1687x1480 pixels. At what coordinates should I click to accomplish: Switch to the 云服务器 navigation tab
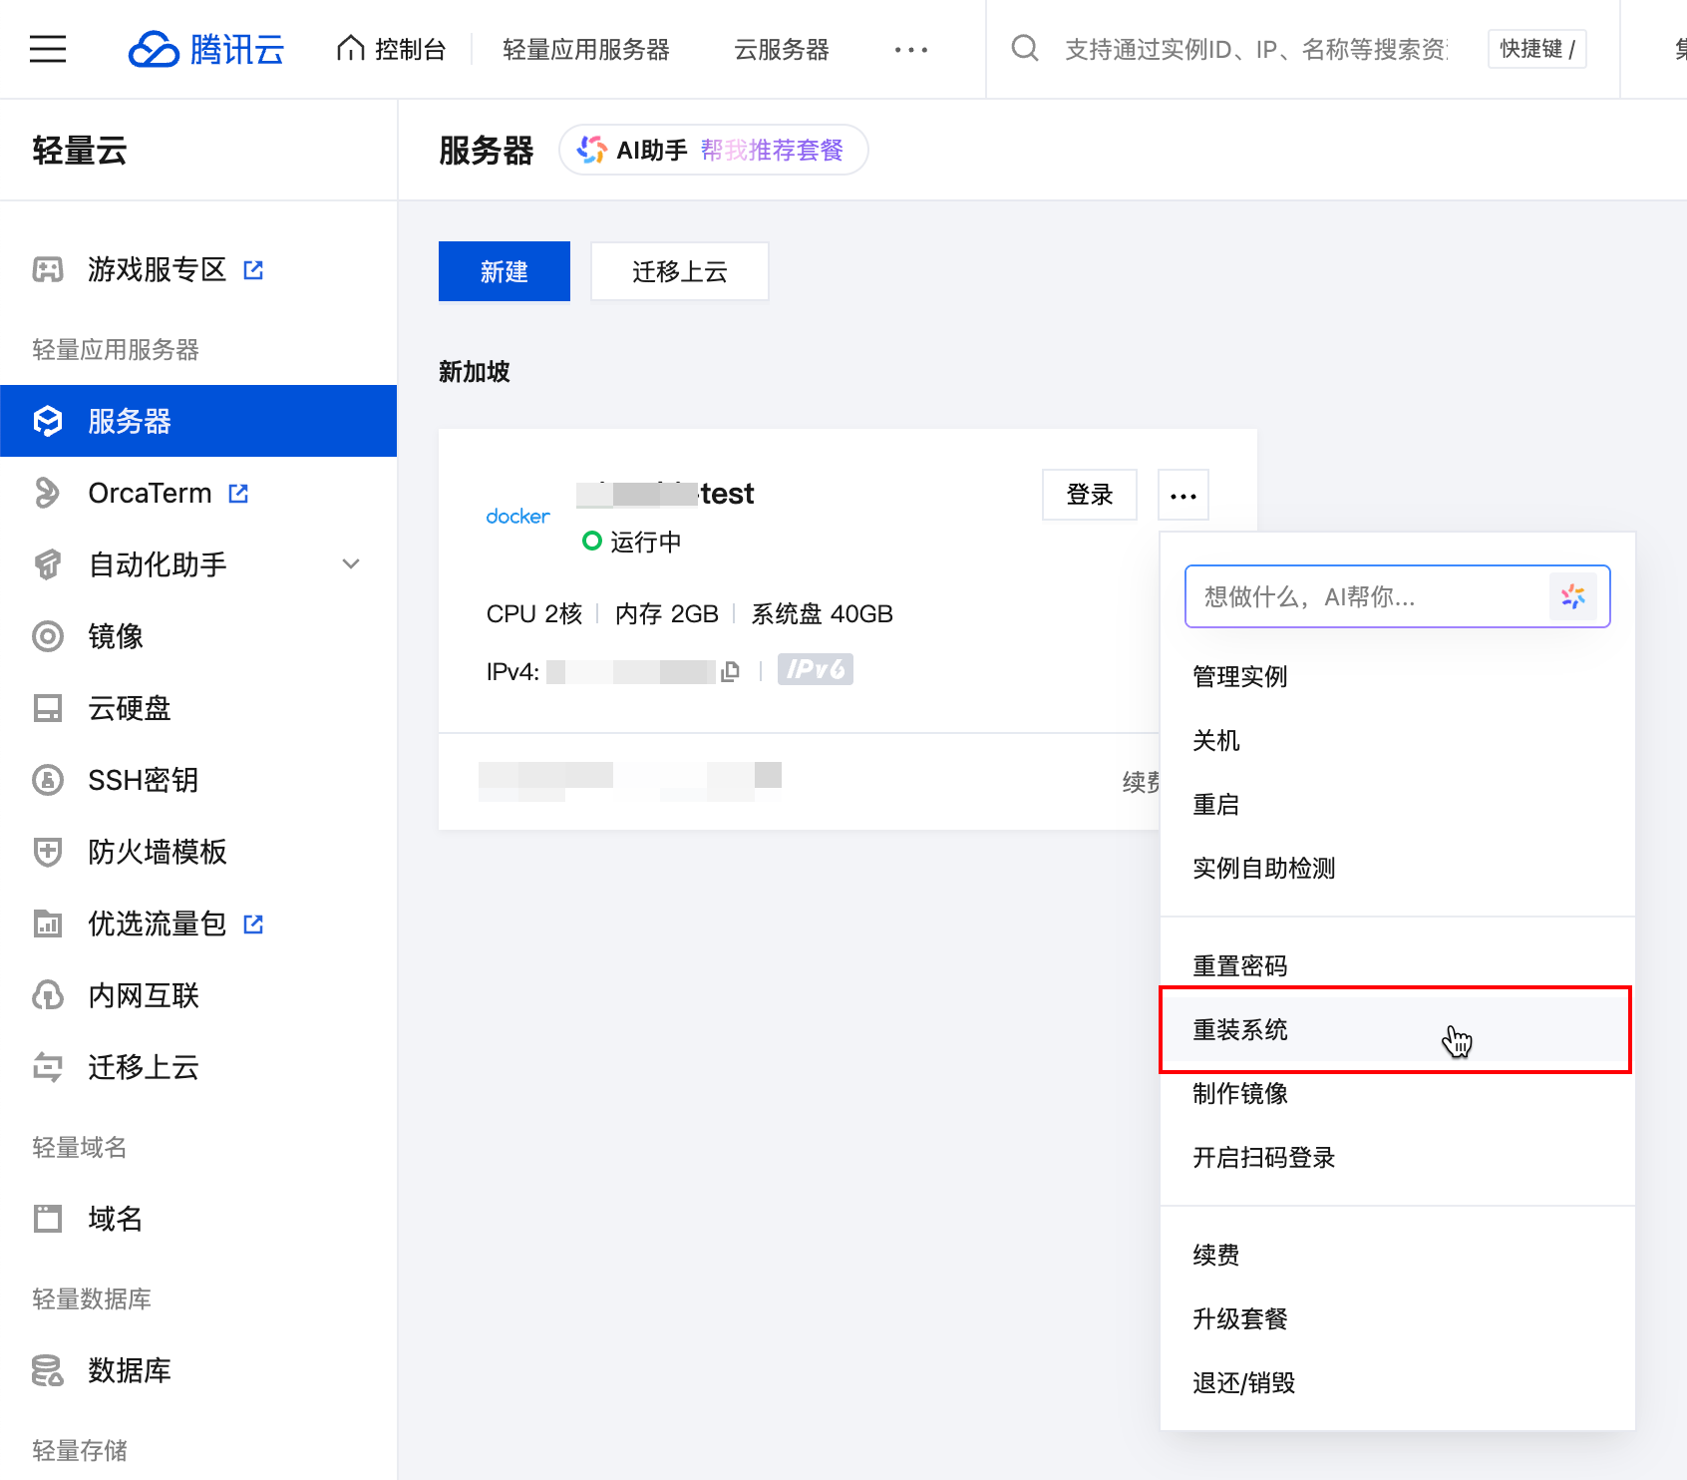click(781, 49)
